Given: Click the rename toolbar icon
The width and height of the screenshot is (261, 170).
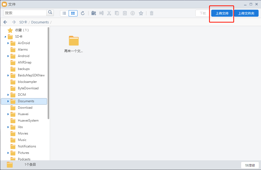Looking at the screenshot, I should point(101,13).
